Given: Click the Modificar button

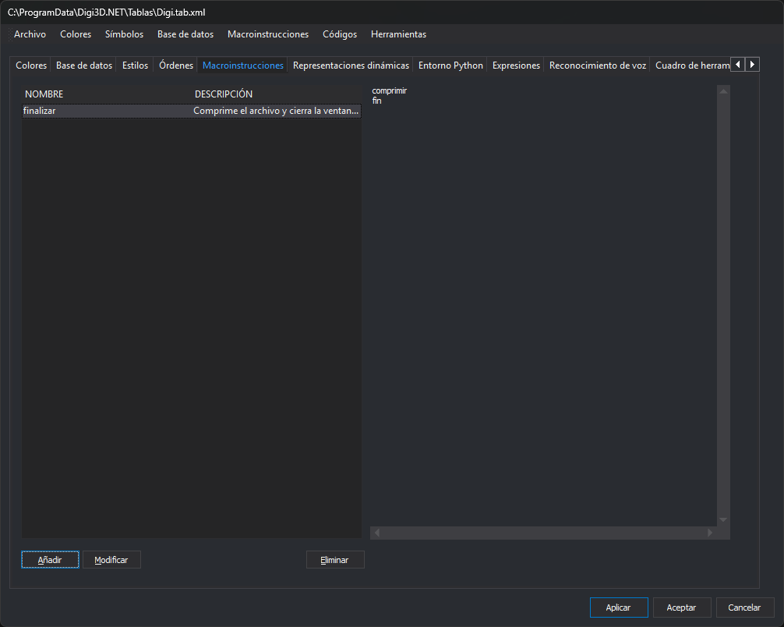Looking at the screenshot, I should [x=111, y=560].
